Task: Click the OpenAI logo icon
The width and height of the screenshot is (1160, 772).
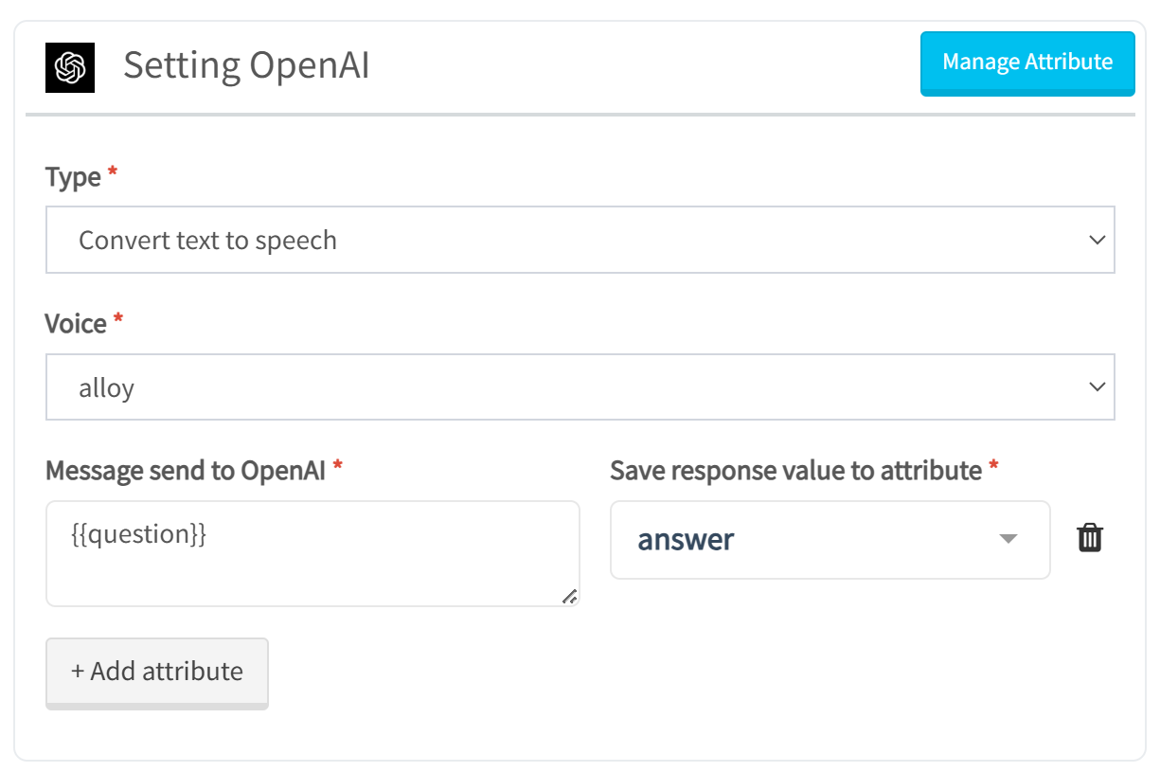Action: (x=70, y=67)
